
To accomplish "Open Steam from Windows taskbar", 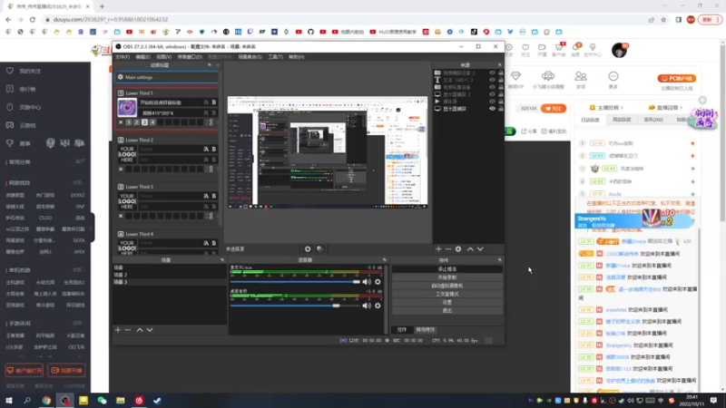I will (x=157, y=400).
